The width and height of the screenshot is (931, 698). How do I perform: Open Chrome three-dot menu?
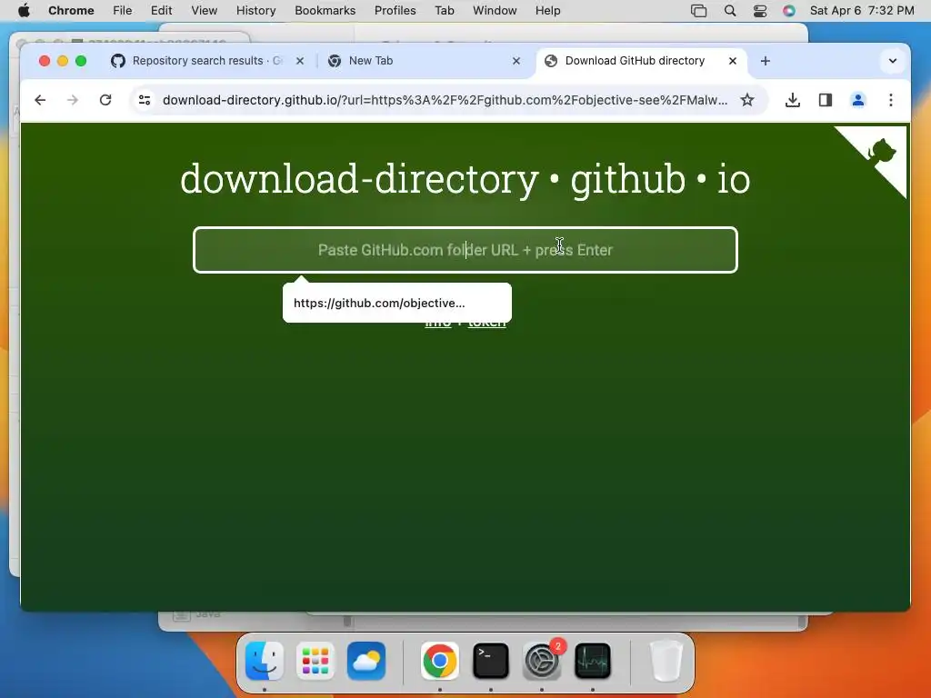891,100
